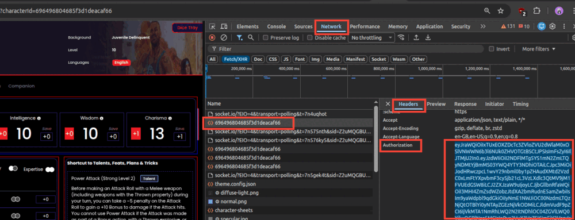Open the No throttling dropdown
575x220 pixels.
(x=371, y=38)
